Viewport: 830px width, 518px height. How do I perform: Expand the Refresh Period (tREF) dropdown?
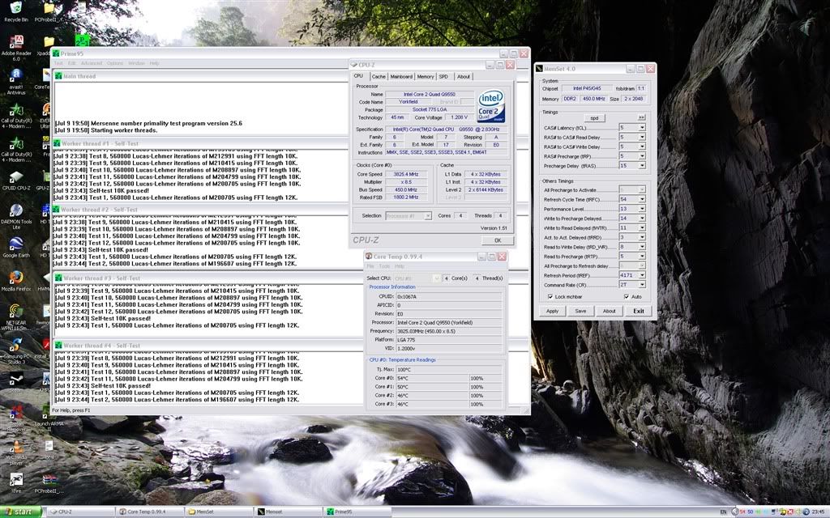[x=642, y=275]
